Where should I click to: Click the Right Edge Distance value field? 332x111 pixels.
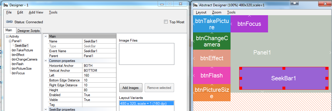99,85
